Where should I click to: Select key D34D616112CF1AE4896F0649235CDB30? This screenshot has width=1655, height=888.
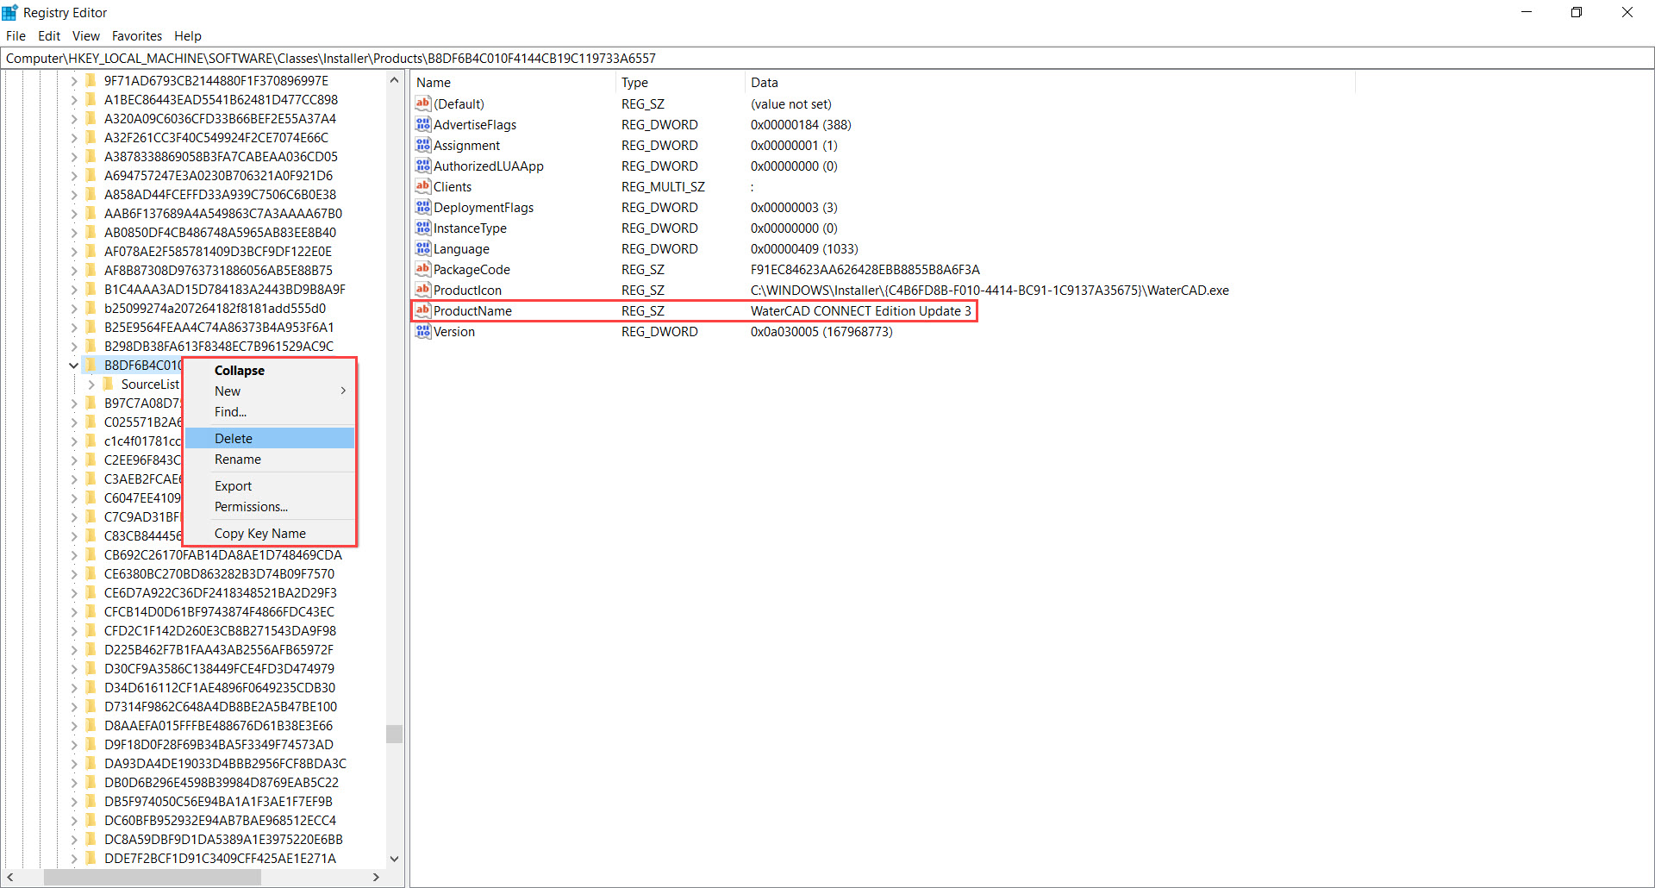[x=220, y=687]
